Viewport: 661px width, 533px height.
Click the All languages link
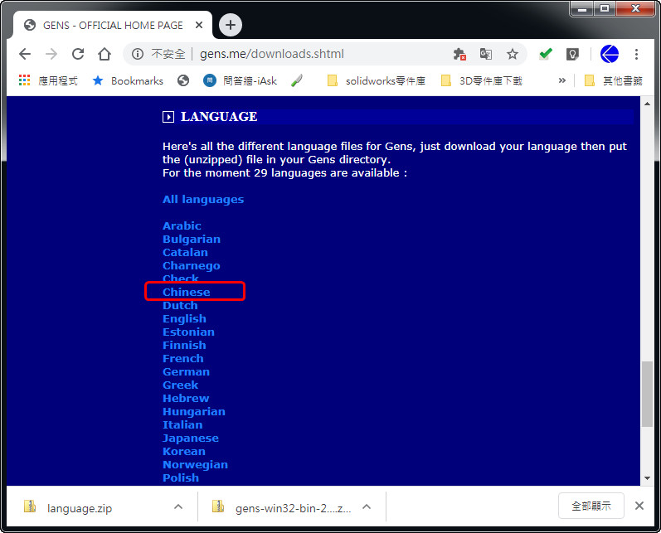203,199
